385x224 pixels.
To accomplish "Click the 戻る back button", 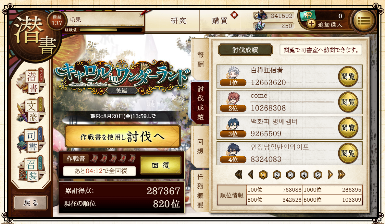I will click(x=31, y=203).
